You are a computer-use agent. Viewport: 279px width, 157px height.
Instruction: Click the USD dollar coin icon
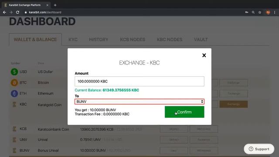[14, 72]
